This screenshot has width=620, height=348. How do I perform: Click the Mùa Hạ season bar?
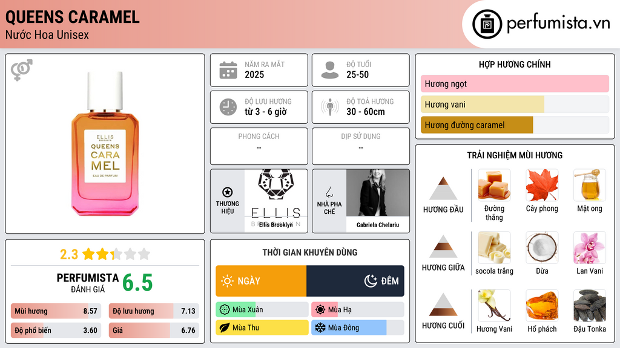pos(358,310)
